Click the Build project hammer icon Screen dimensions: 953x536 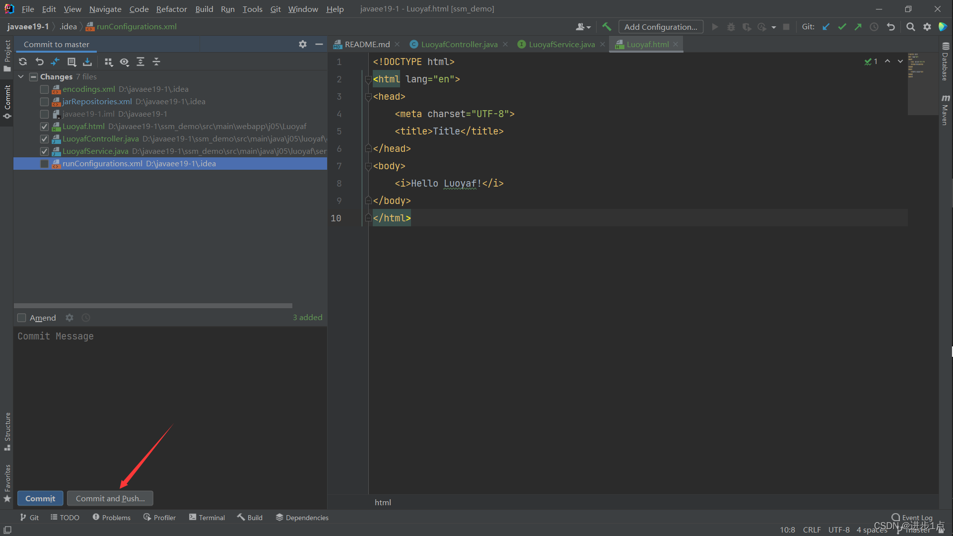(607, 27)
